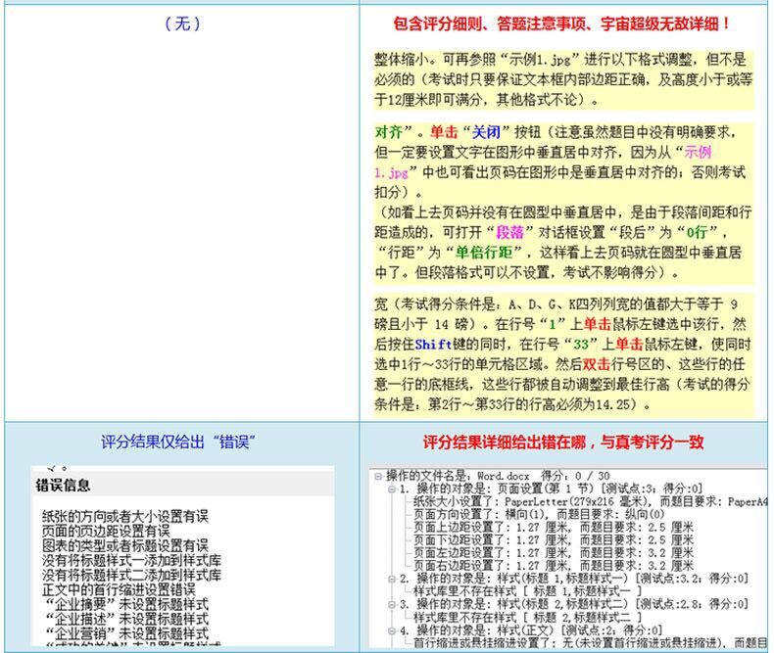Click the green text '单倍行距'

tap(484, 253)
